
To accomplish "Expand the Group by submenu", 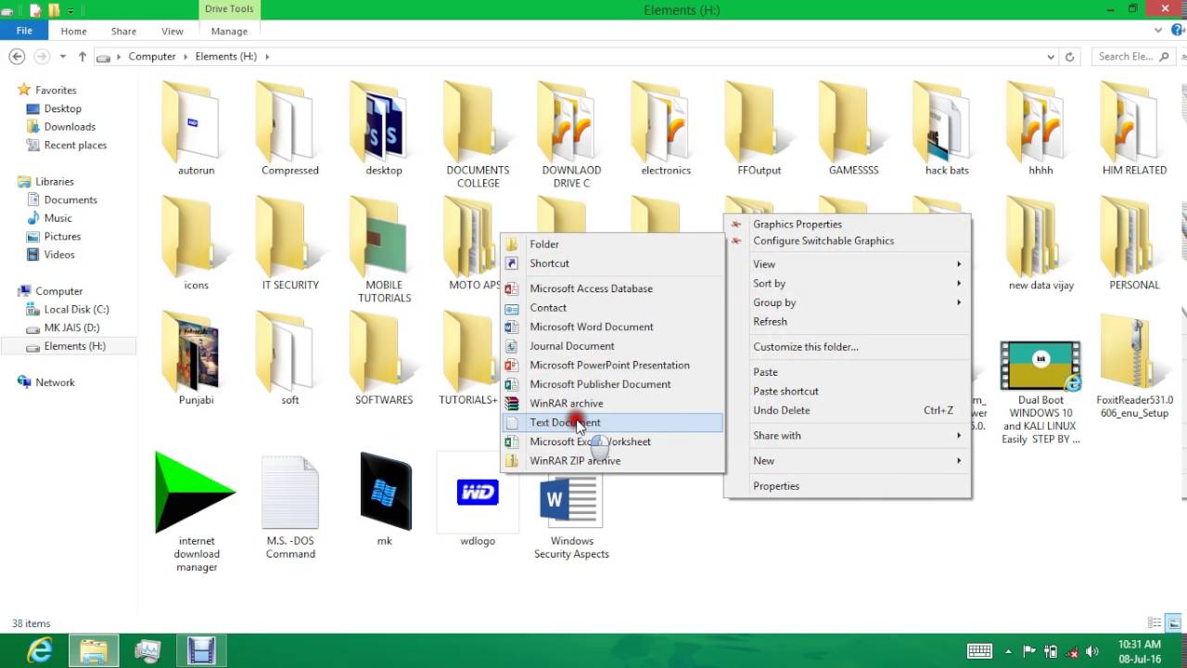I will click(x=848, y=302).
